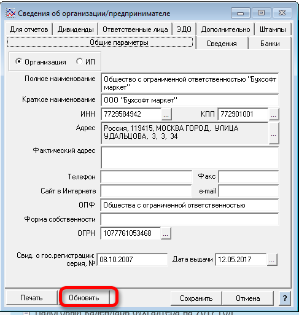
Task: Click the Отмена button
Action: [248, 298]
